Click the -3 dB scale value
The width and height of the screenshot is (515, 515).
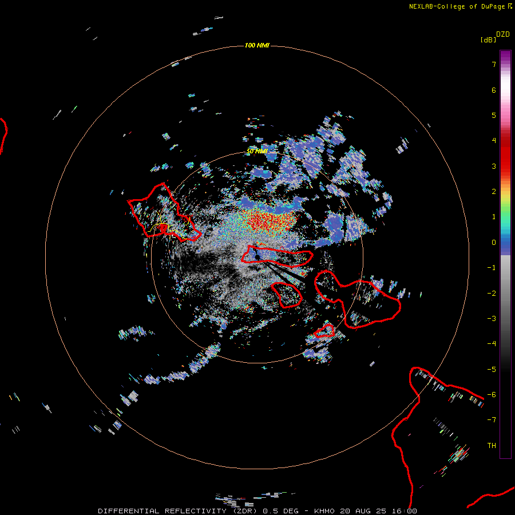[x=492, y=319]
